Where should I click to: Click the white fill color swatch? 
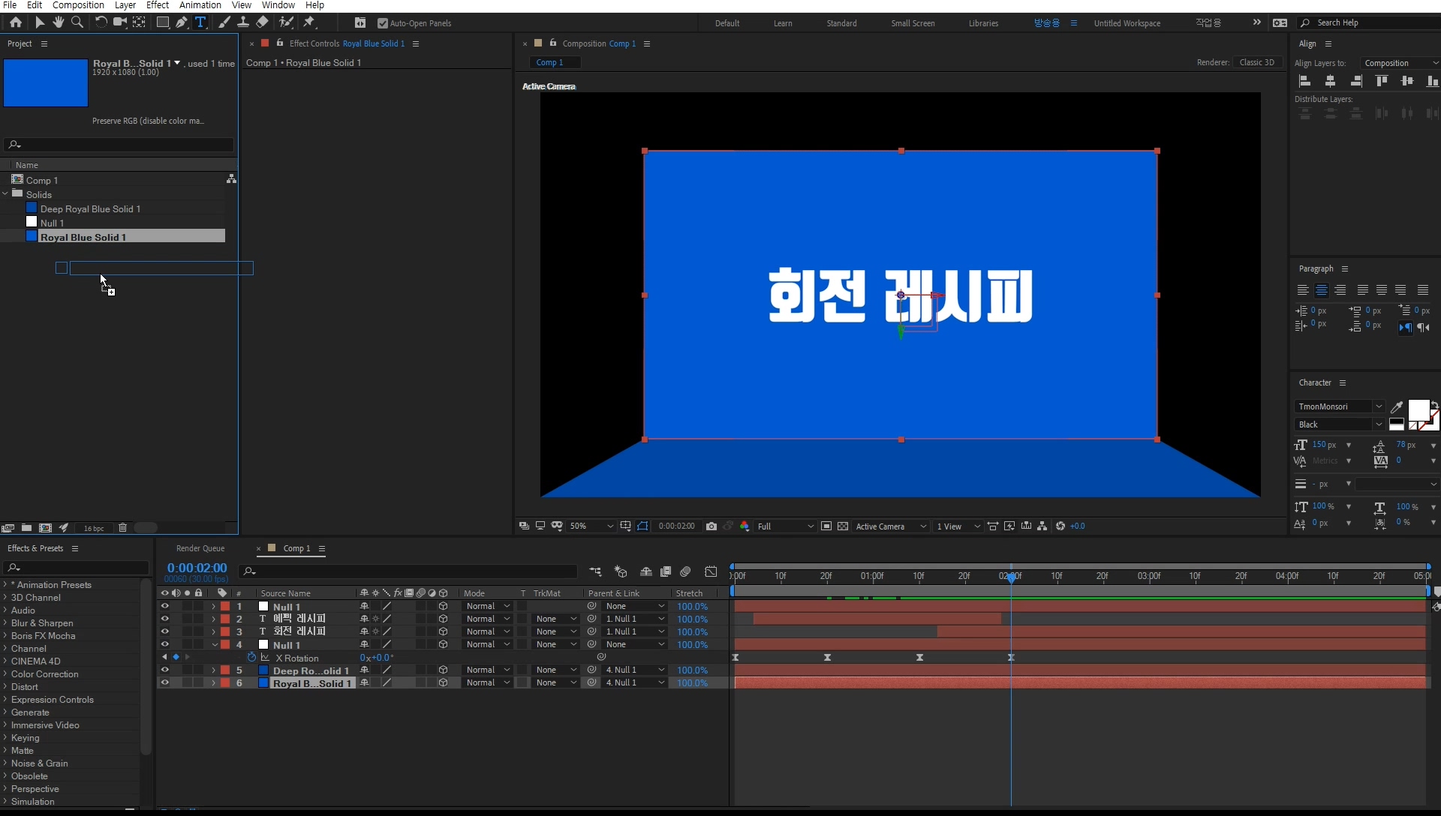click(1418, 411)
